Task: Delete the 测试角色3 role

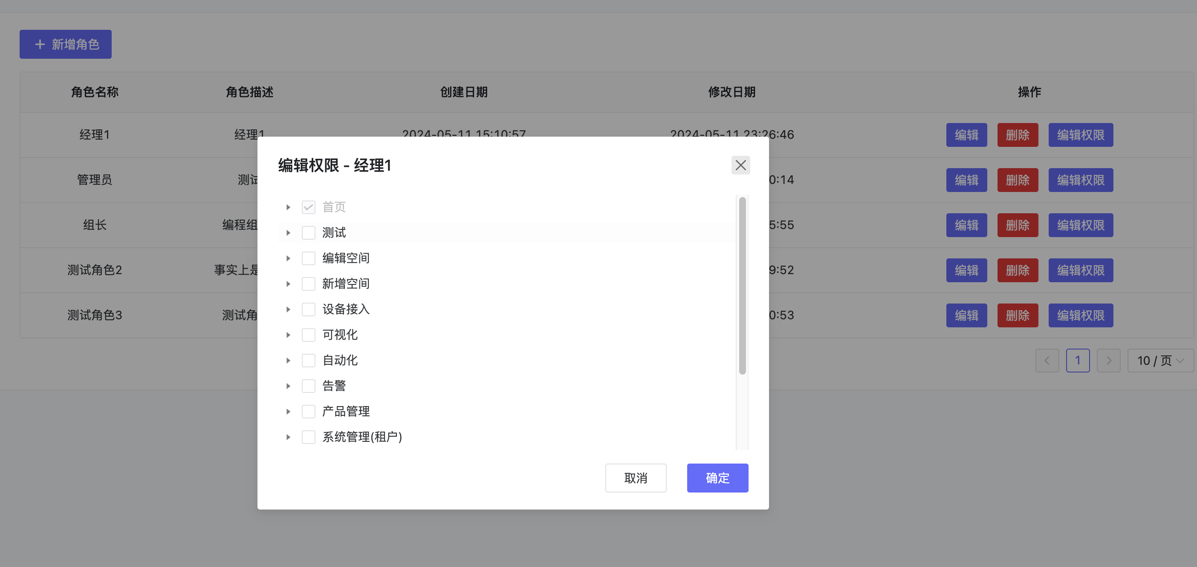Action: point(1017,315)
